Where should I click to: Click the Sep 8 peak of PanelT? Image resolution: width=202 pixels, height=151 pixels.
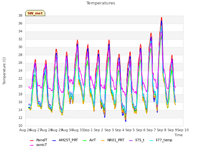162,18
